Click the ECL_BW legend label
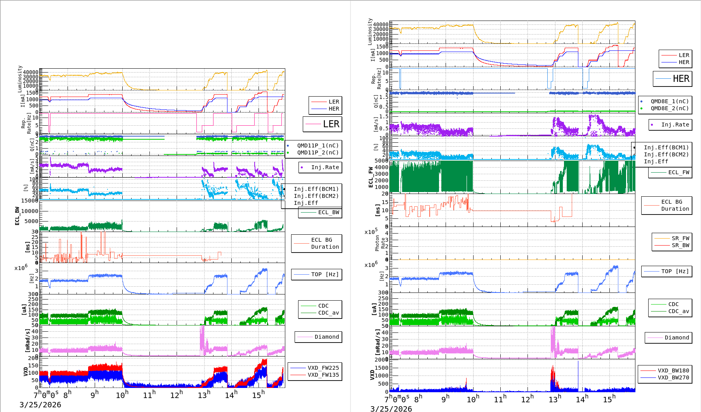Screen dimensions: 701x412 tap(328, 212)
